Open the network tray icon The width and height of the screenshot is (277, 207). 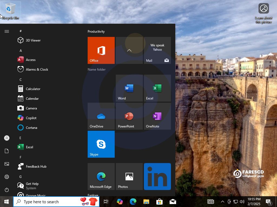(x=236, y=202)
